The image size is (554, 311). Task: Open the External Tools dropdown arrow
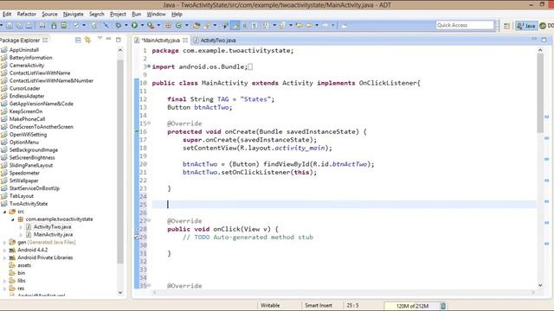158,25
